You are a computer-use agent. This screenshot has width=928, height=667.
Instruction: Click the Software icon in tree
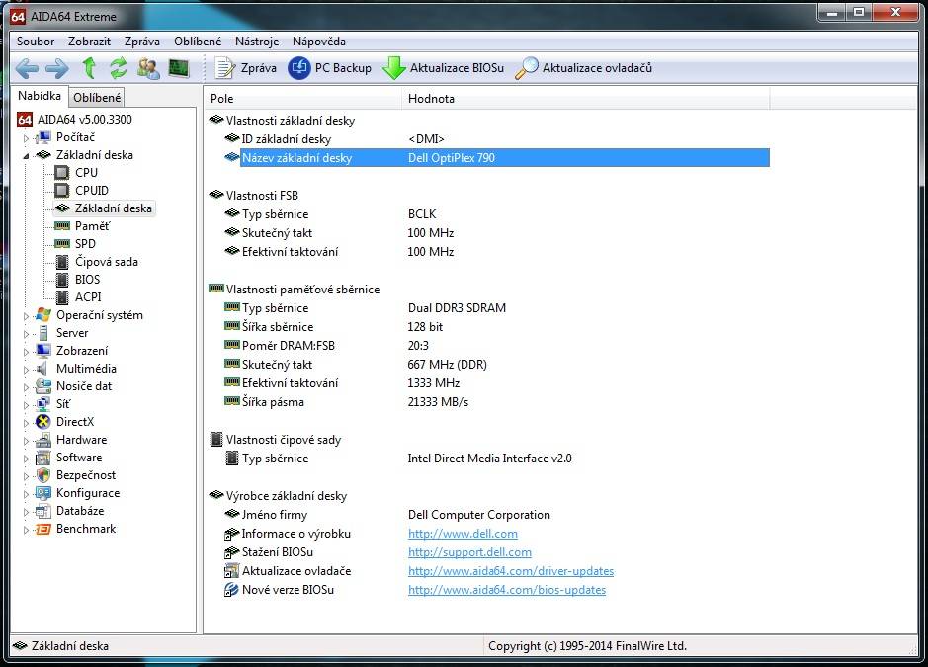pyautogui.click(x=43, y=458)
